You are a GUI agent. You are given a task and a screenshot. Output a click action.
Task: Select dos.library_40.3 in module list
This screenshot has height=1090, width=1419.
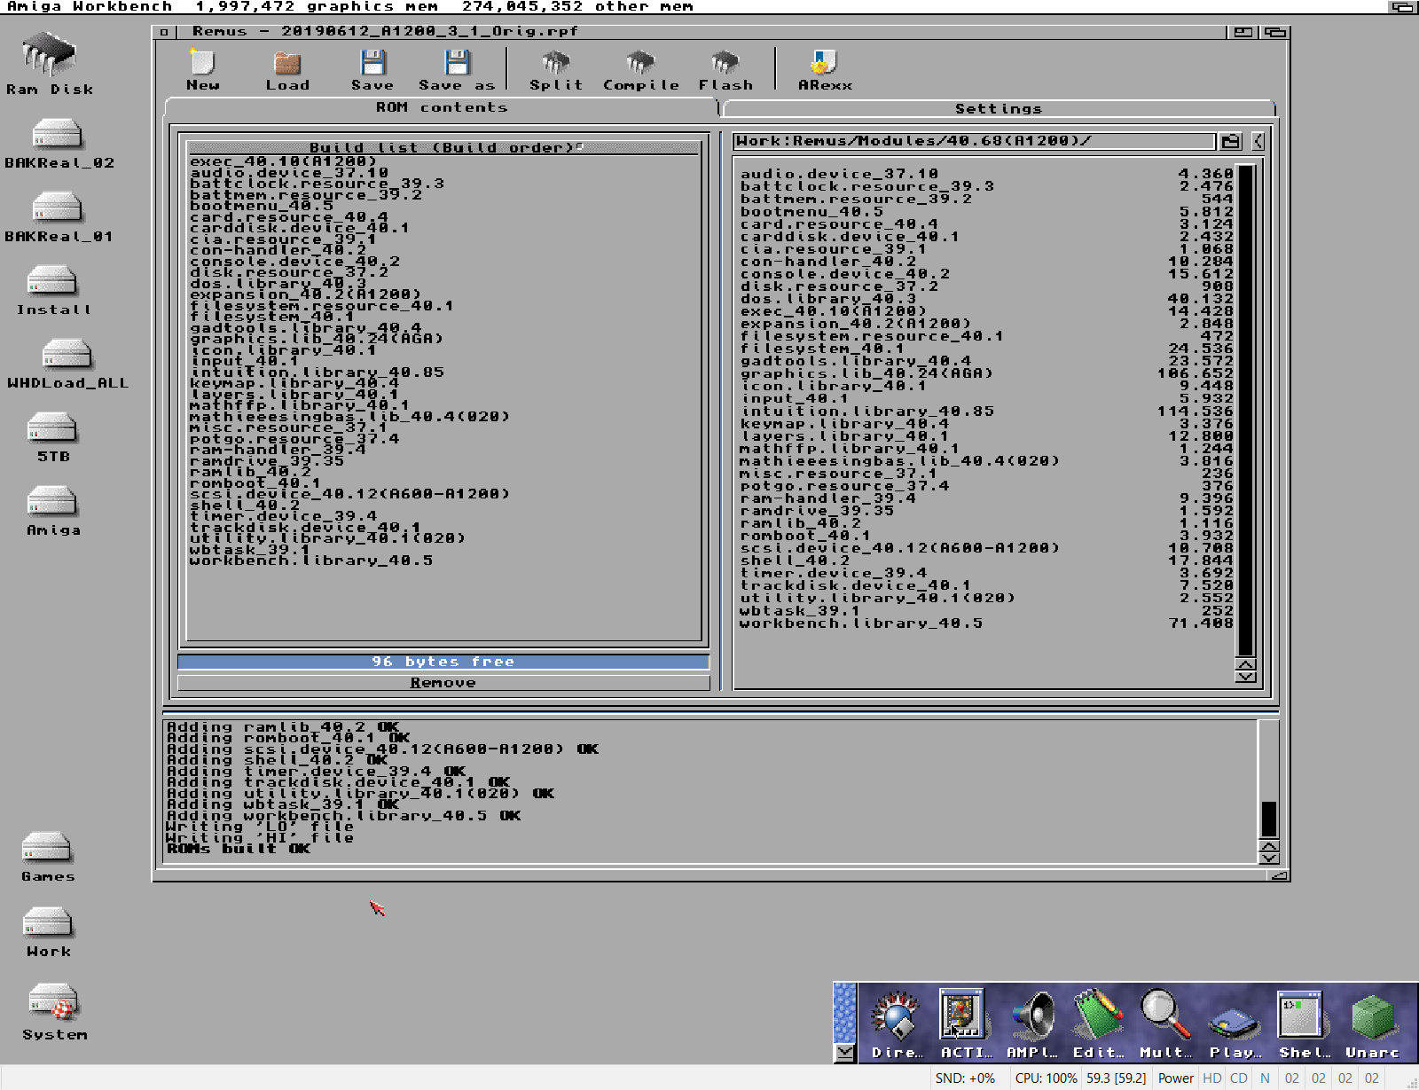click(986, 299)
